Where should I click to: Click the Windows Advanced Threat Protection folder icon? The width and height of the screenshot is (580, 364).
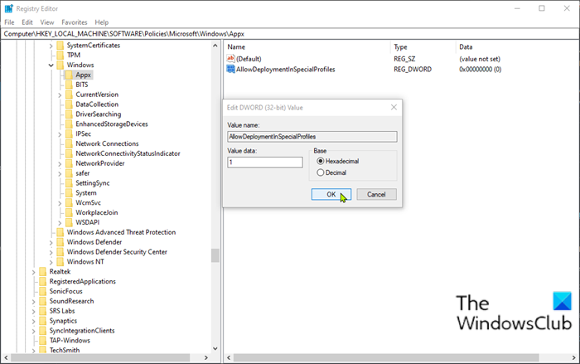pyautogui.click(x=60, y=232)
